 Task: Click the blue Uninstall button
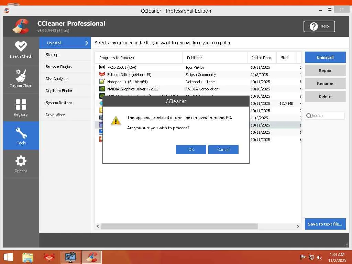coord(325,57)
